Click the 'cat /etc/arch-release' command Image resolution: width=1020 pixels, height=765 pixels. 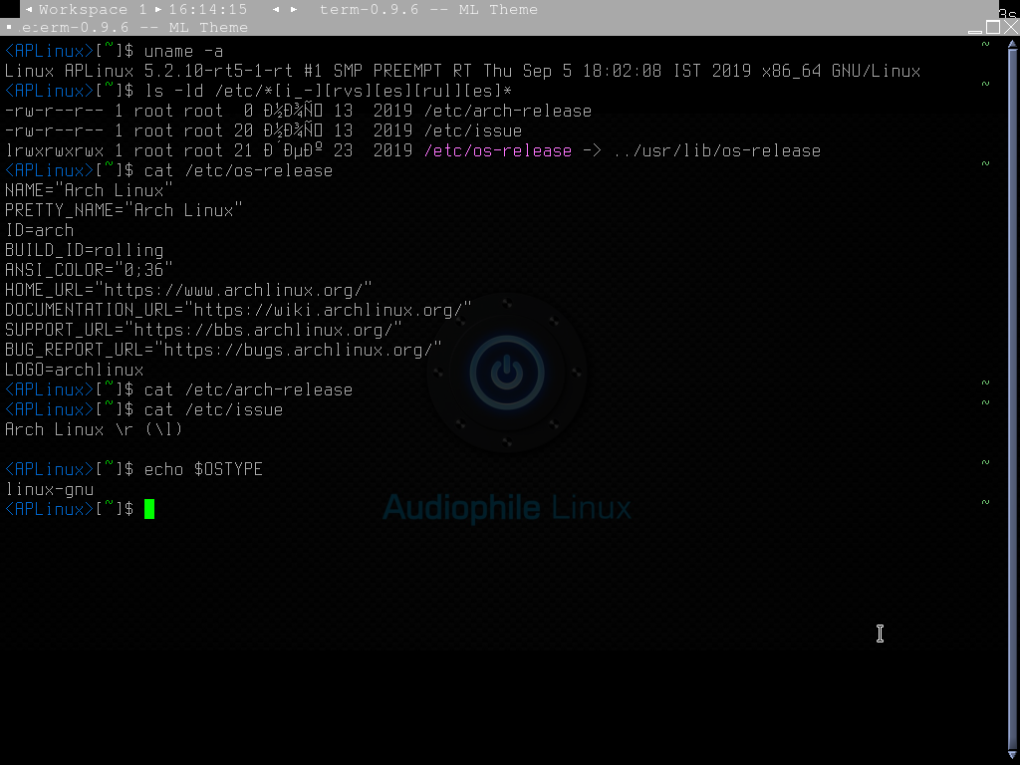[x=248, y=389]
